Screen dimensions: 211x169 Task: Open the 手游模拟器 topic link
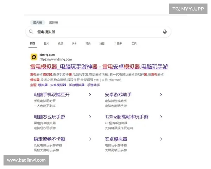click(77, 85)
